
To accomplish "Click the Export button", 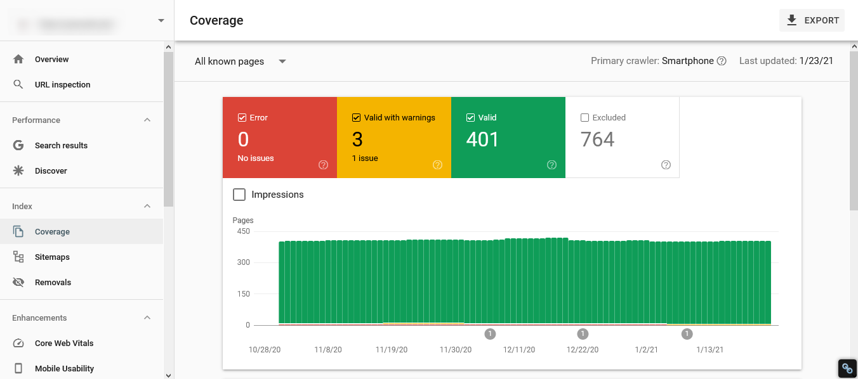I will pyautogui.click(x=812, y=20).
